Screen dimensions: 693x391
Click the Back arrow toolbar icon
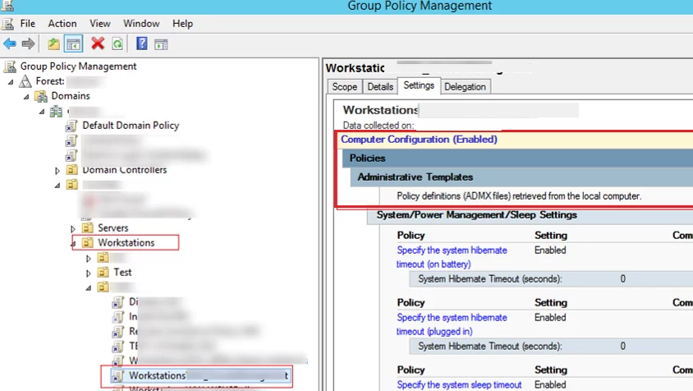click(x=10, y=44)
